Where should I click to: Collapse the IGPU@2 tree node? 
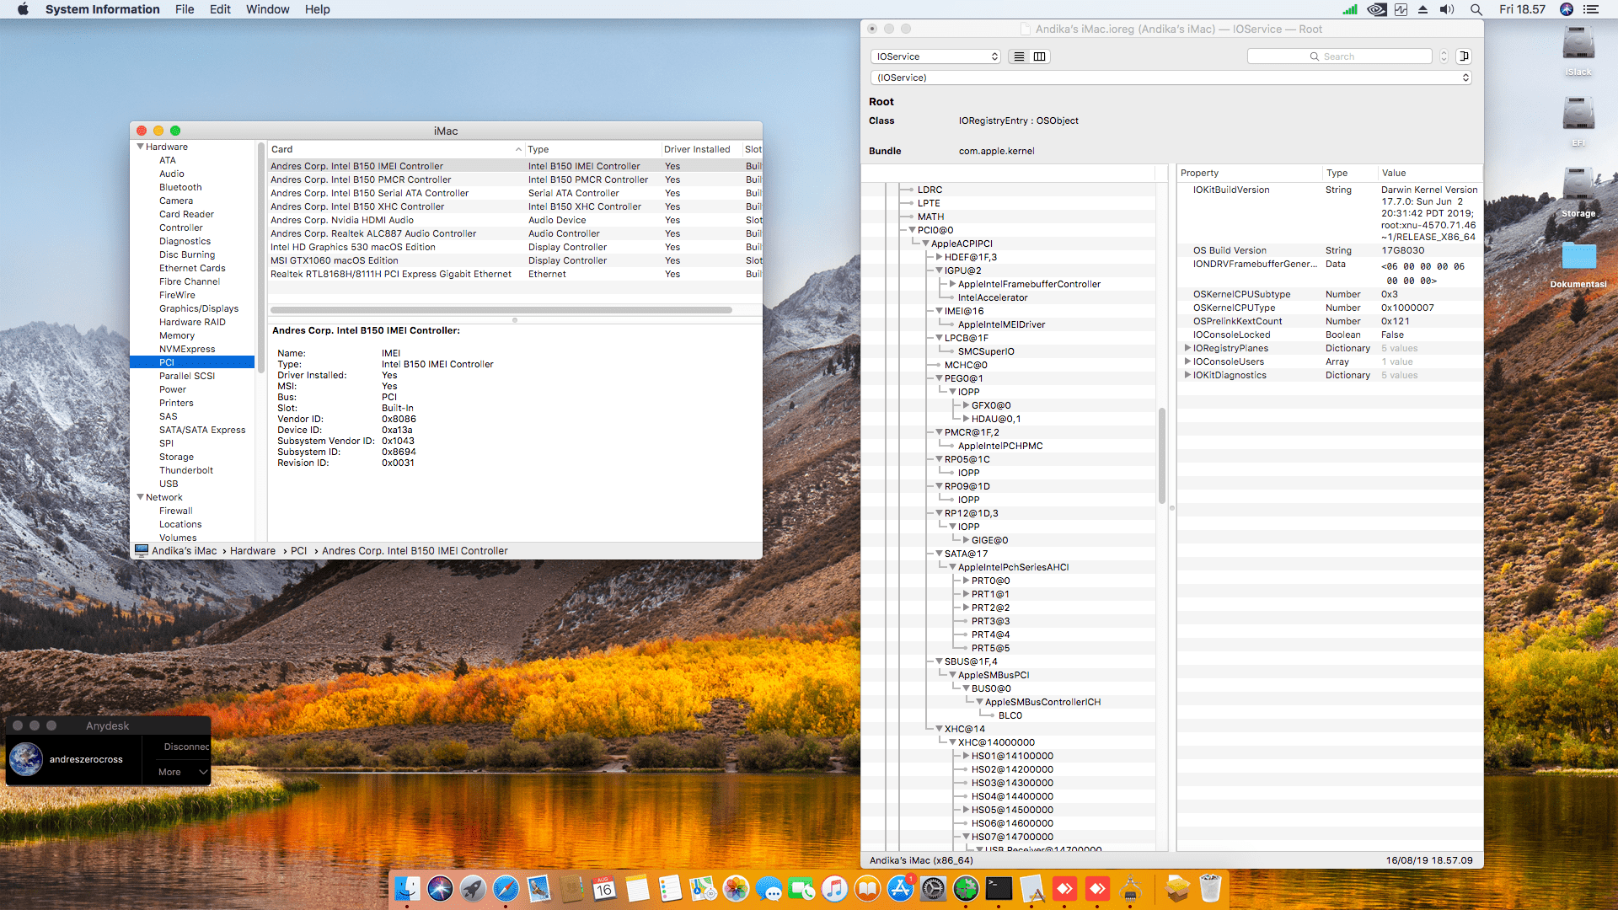click(x=939, y=270)
